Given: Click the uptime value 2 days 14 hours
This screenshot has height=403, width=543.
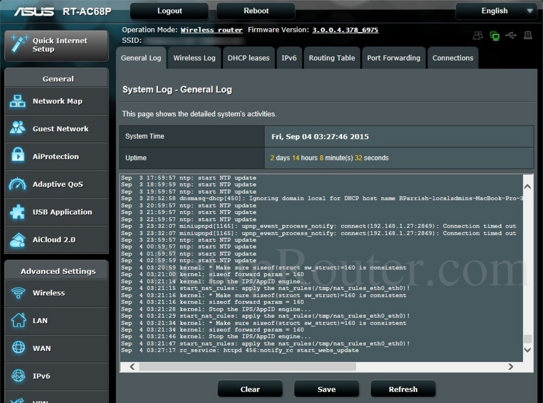Looking at the screenshot, I should click(329, 158).
